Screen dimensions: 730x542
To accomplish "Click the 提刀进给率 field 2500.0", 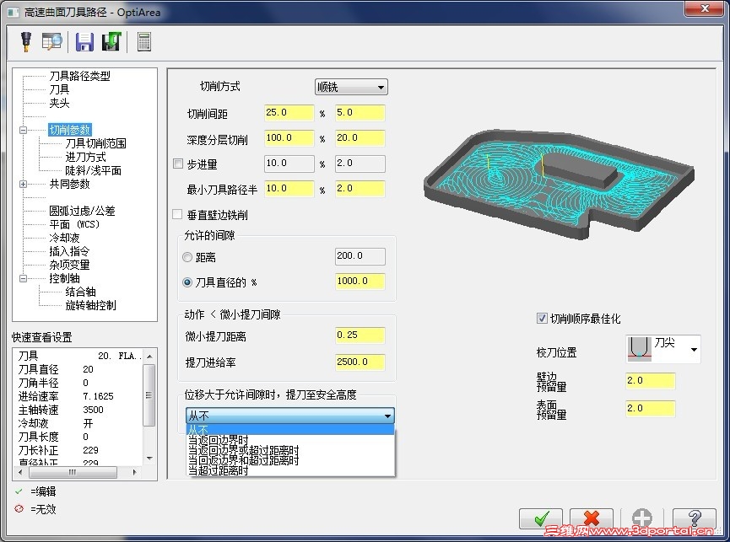I will coord(360,362).
